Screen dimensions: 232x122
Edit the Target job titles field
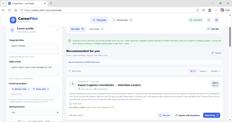coord(34,49)
